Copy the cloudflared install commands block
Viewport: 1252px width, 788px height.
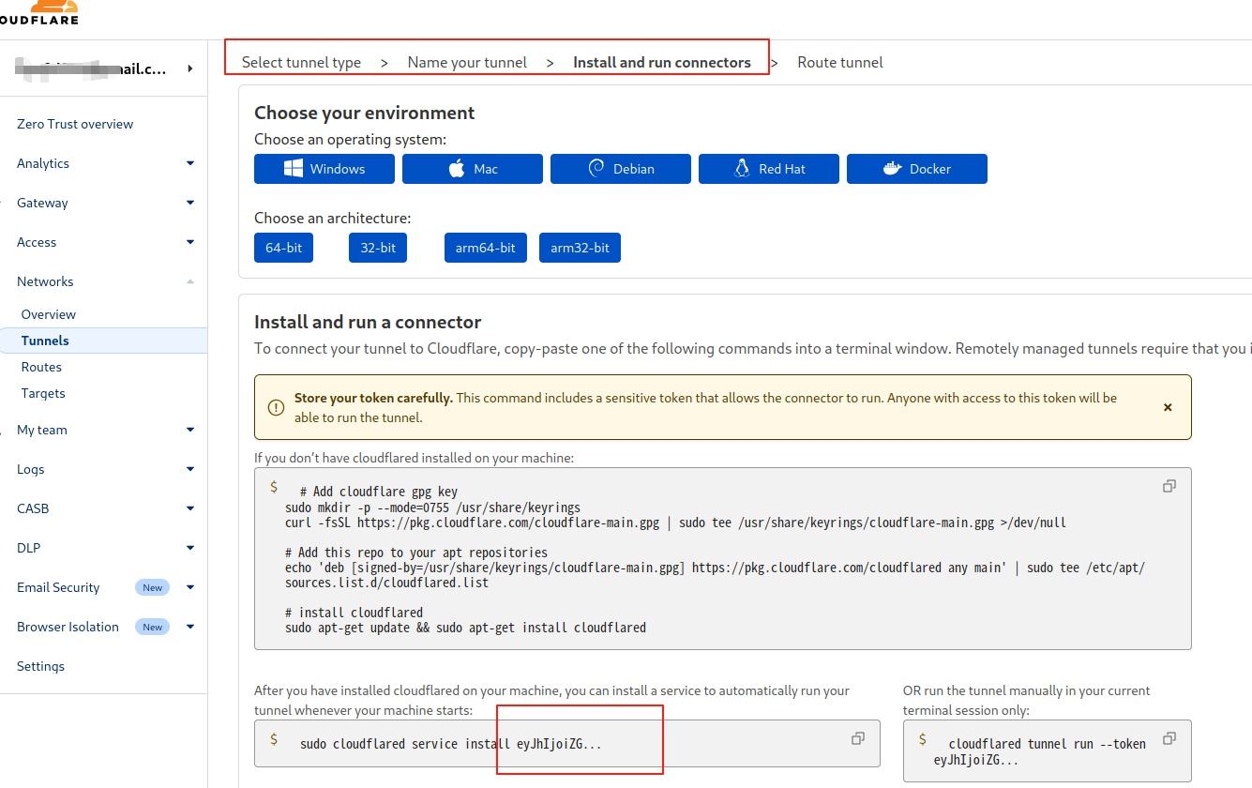1169,486
